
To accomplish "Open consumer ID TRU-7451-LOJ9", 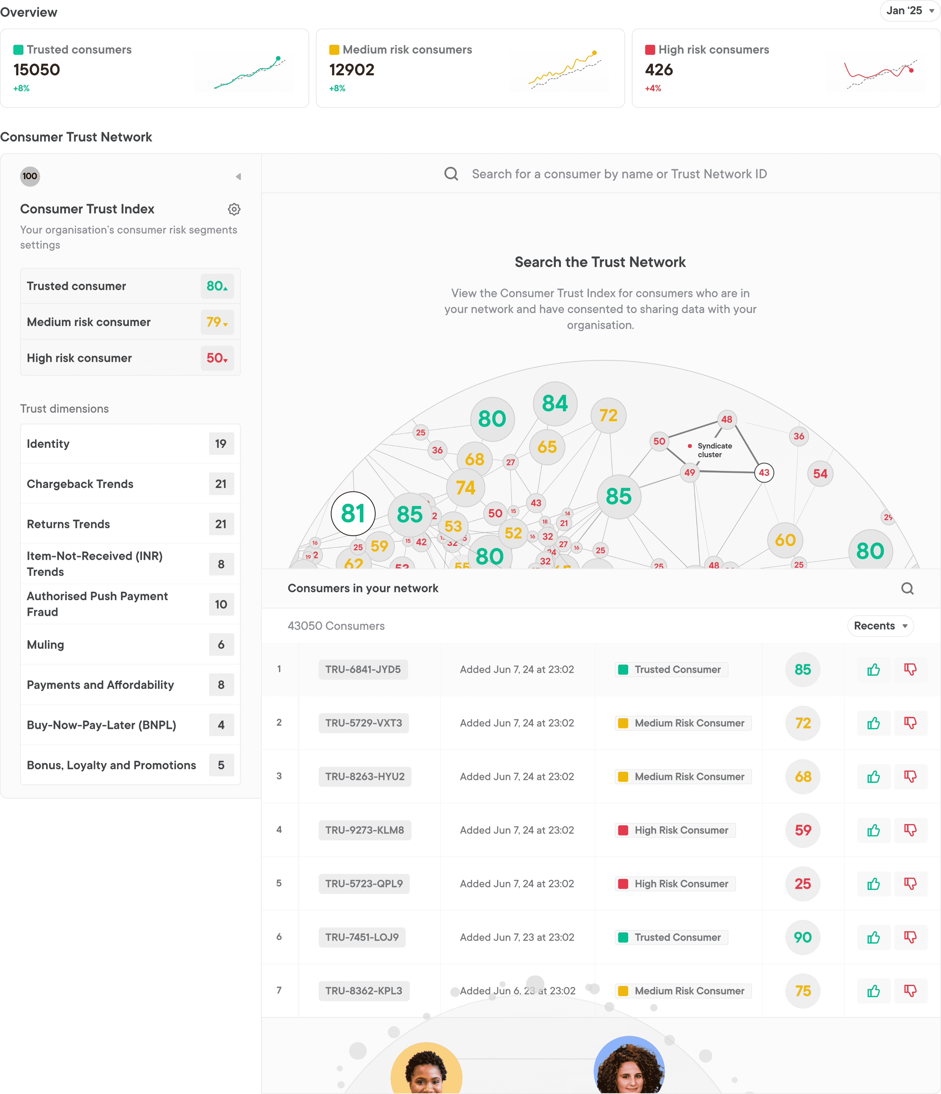I will pos(362,937).
